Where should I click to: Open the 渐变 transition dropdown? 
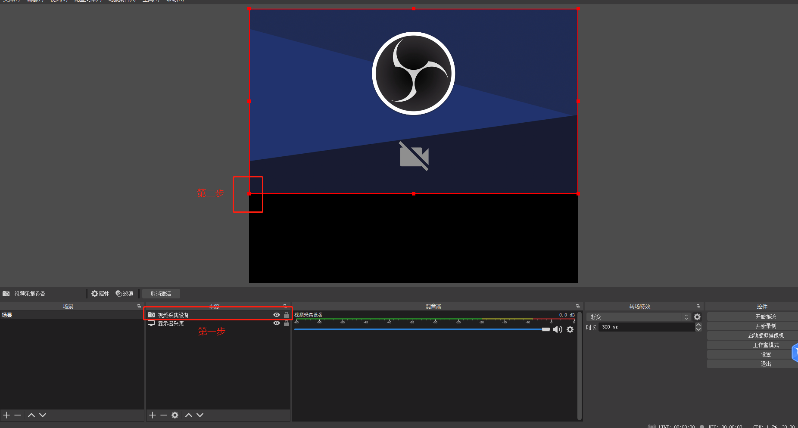pos(638,317)
